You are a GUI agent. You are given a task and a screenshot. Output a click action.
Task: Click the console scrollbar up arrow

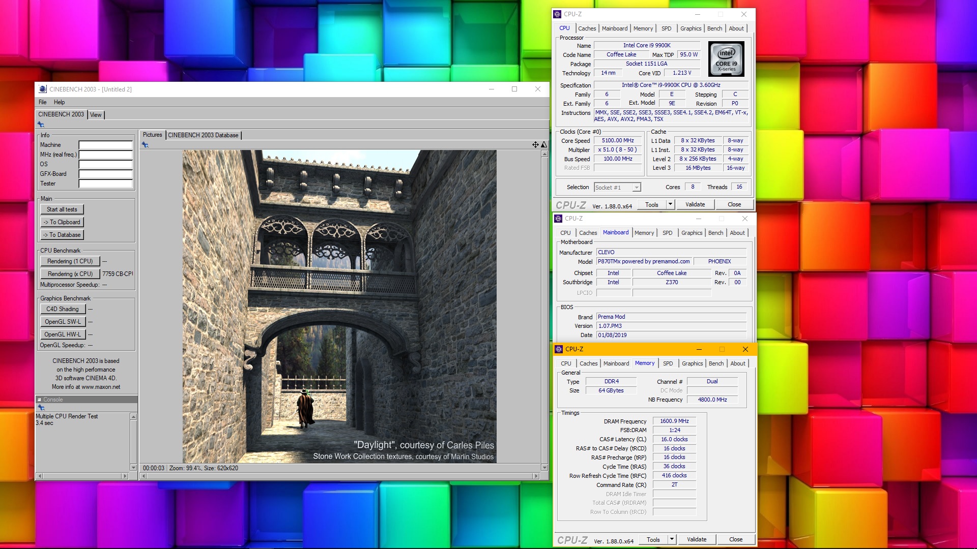click(133, 417)
